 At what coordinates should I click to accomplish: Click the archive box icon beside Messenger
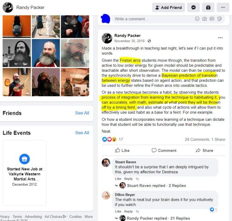pos(208,7)
